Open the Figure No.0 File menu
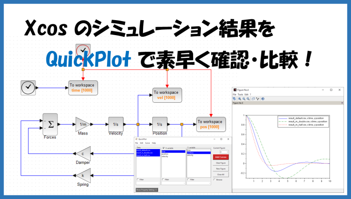 click(x=234, y=94)
